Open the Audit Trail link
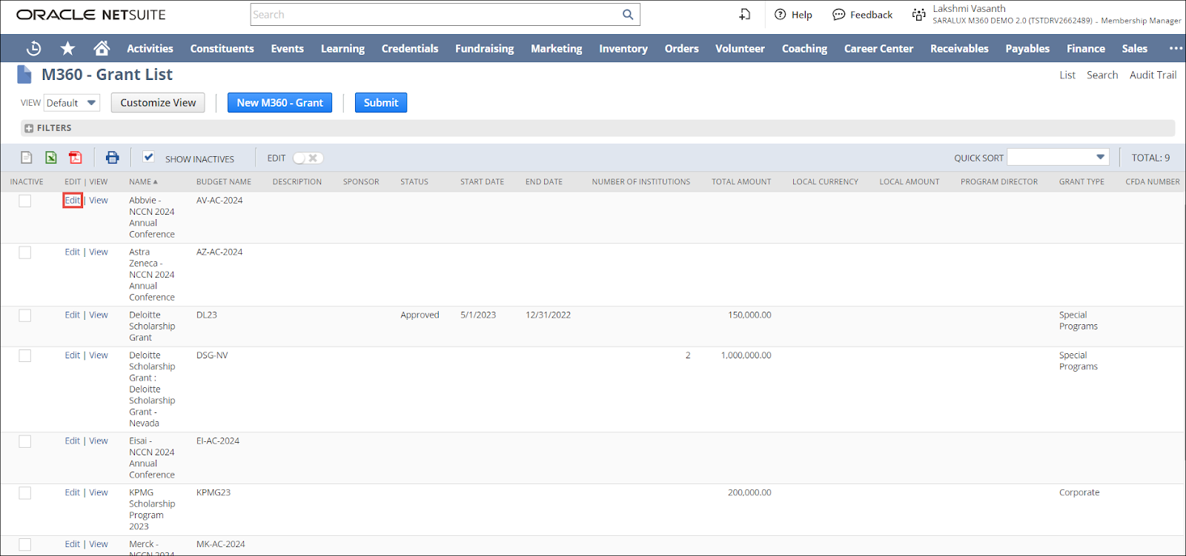 pos(1153,75)
